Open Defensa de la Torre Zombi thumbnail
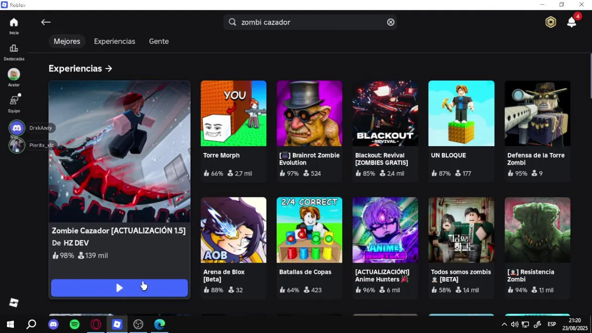 pos(537,113)
